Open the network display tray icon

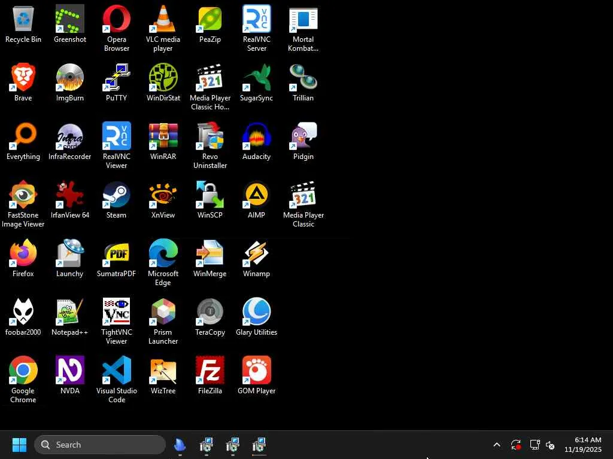[535, 445]
